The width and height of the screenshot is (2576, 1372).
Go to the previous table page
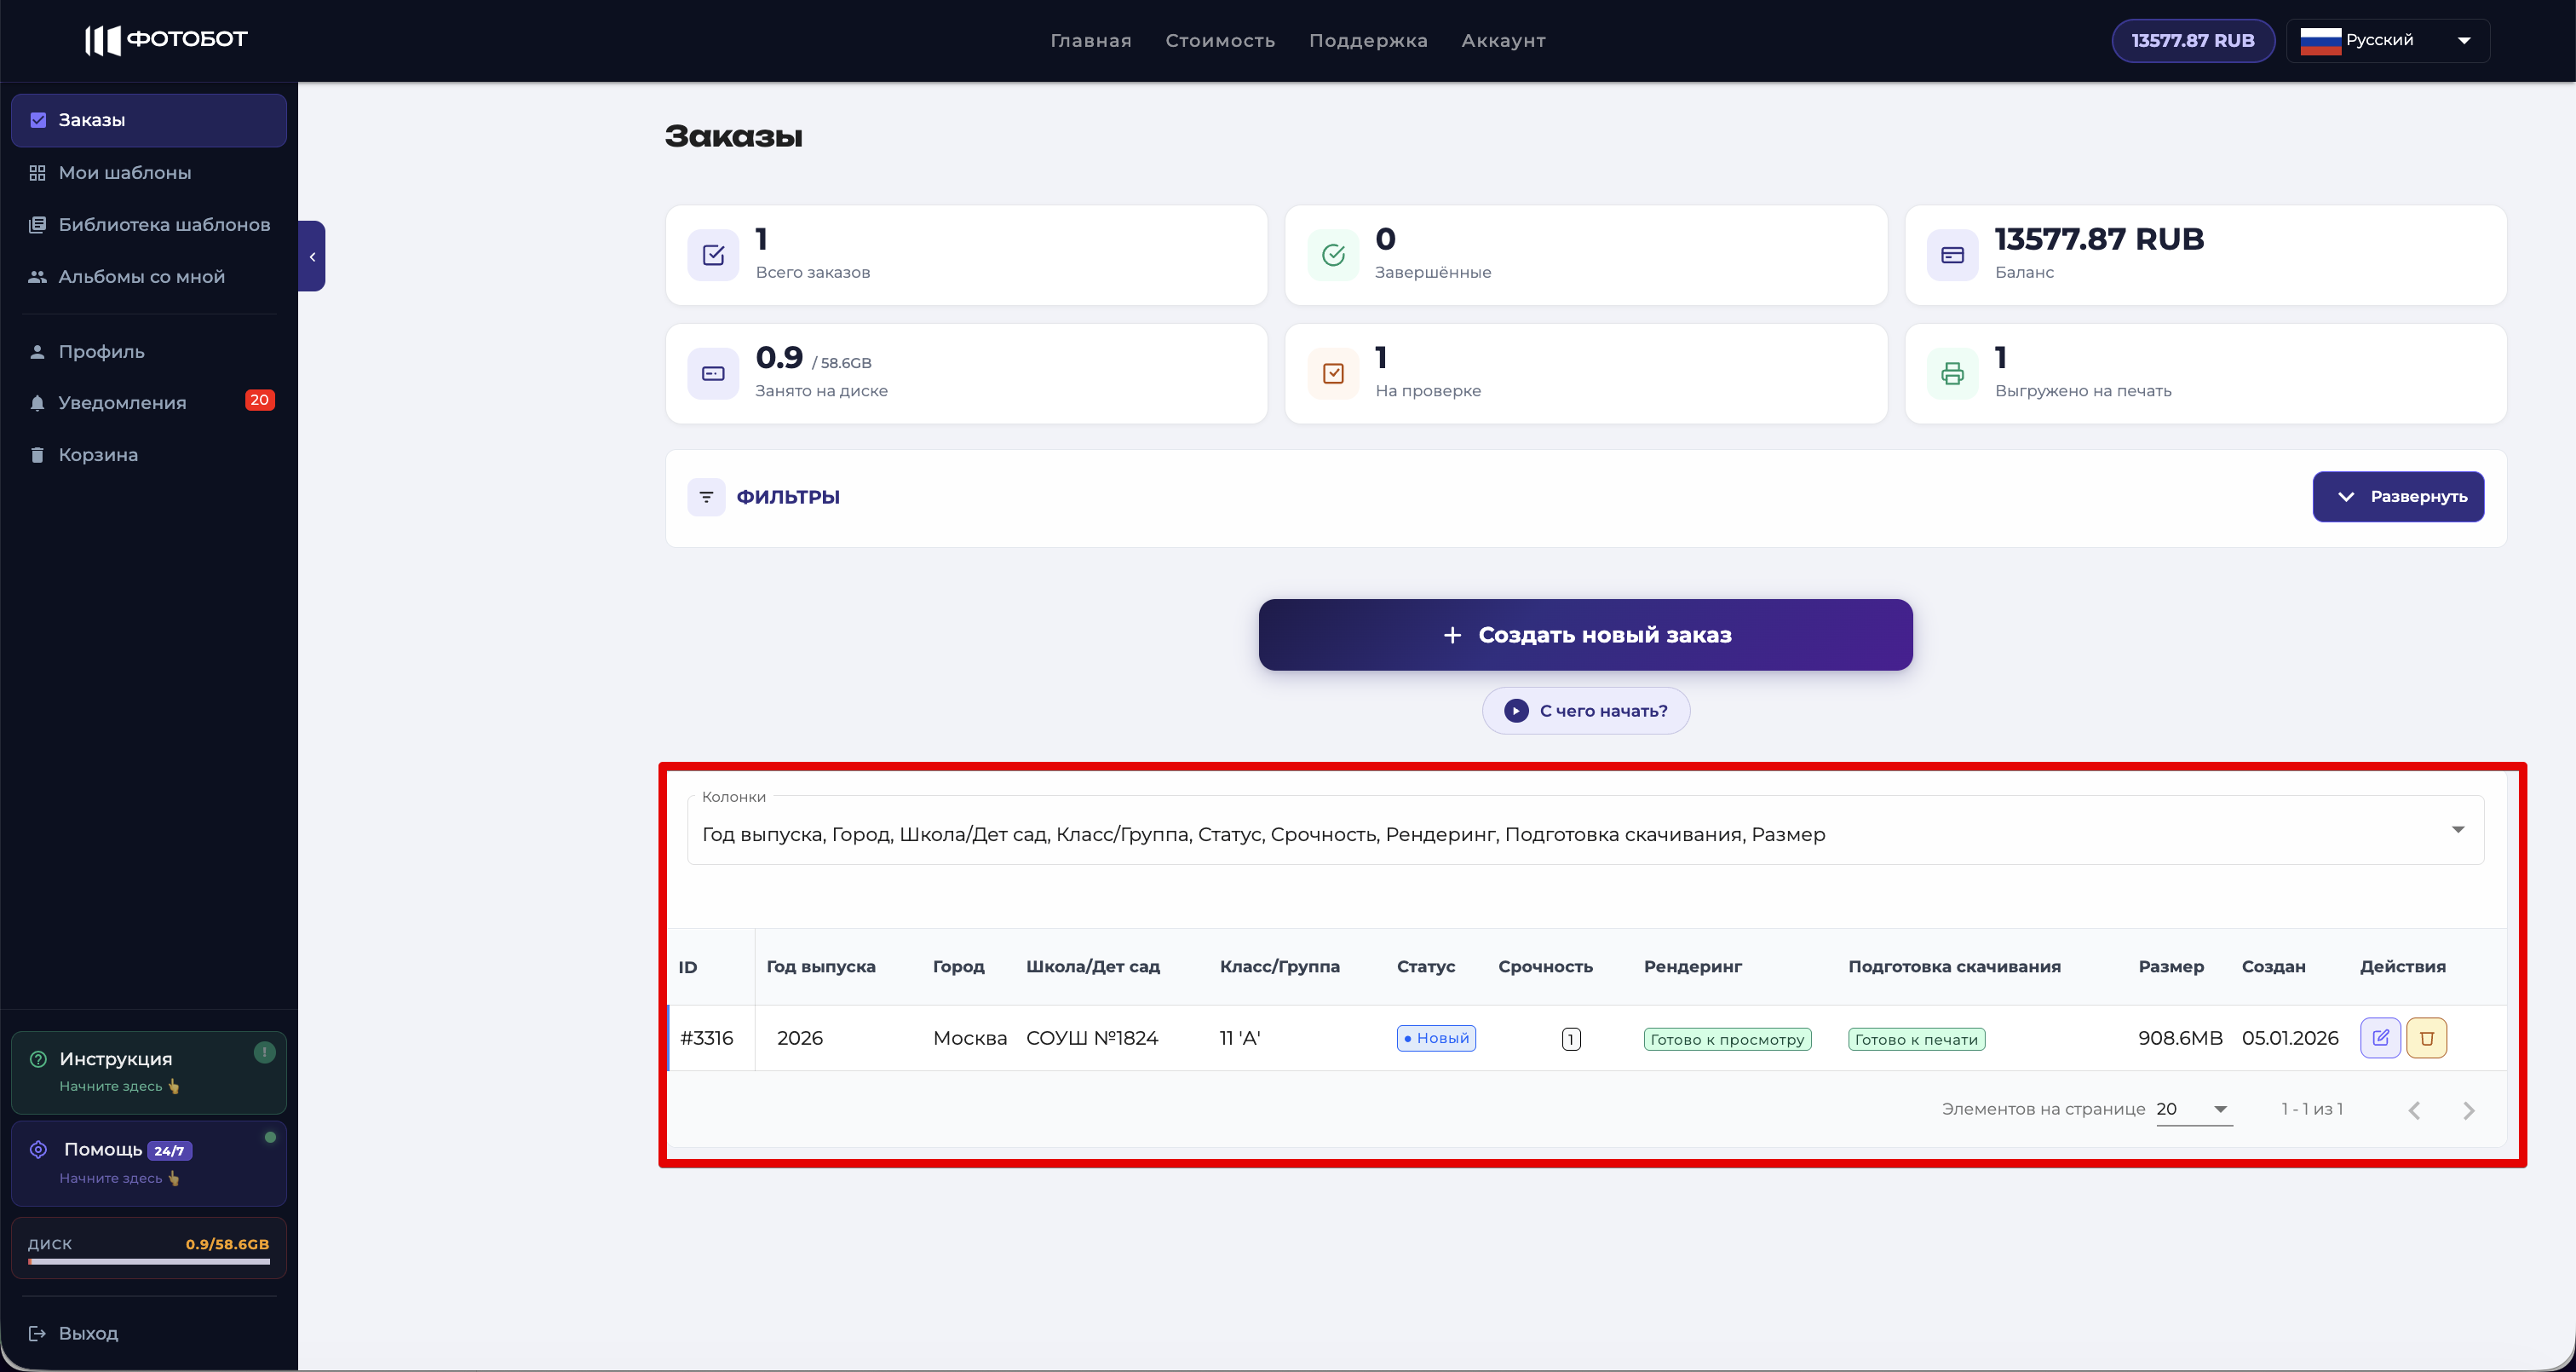click(x=2414, y=1110)
